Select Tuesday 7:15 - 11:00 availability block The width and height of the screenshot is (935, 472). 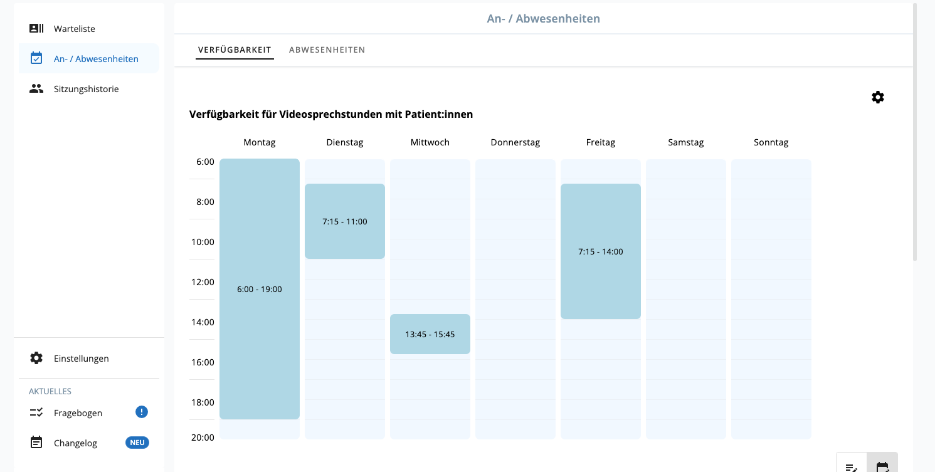click(x=345, y=221)
